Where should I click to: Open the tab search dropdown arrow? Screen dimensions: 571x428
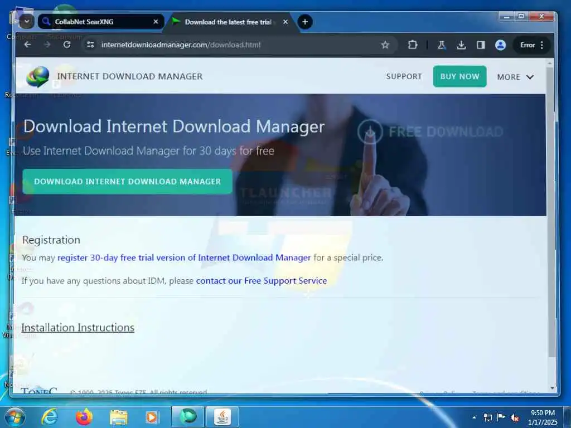click(x=27, y=22)
